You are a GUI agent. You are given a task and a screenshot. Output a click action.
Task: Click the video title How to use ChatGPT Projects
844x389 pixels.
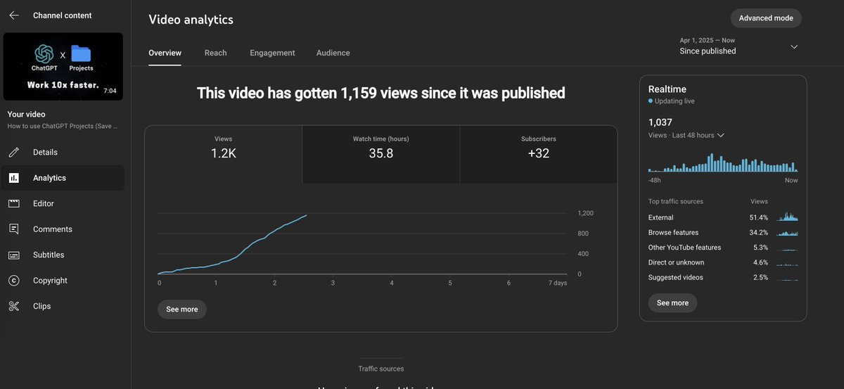click(63, 127)
